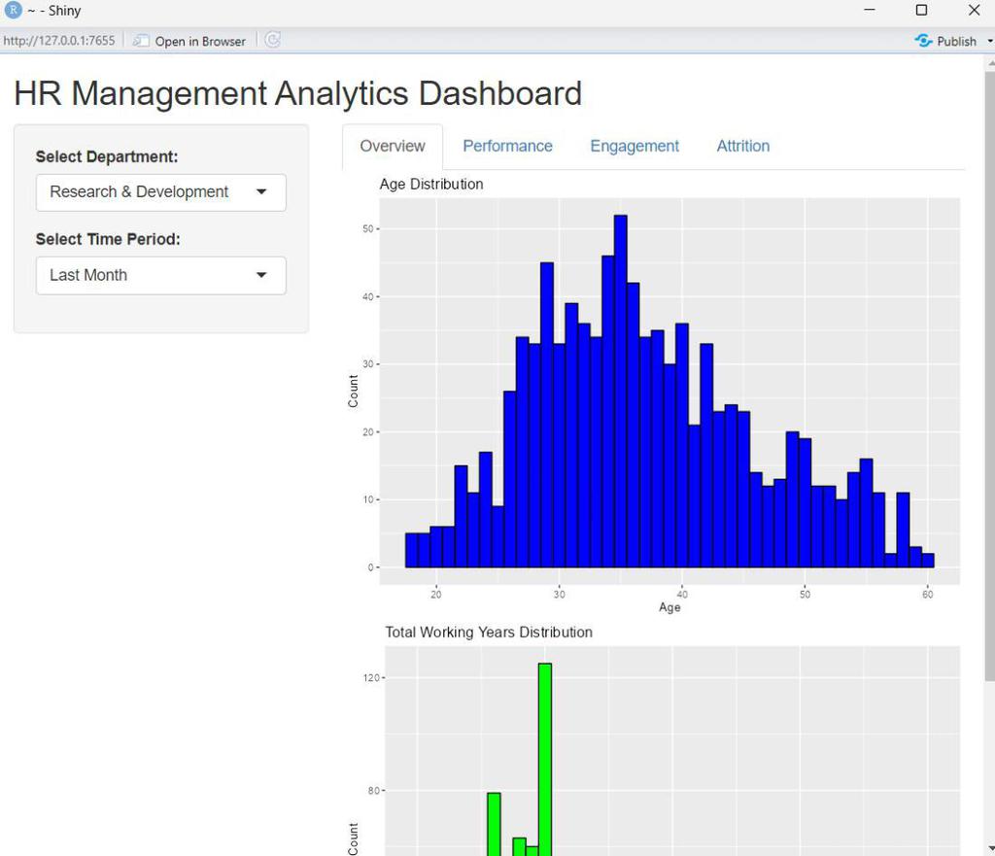Switch to the Engagement tab
Screen dimensions: 995x856
[x=634, y=146]
